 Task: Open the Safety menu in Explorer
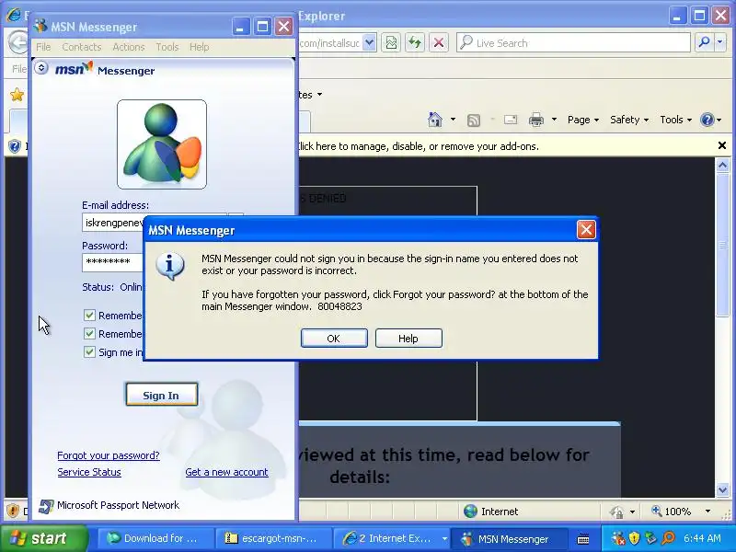[629, 120]
